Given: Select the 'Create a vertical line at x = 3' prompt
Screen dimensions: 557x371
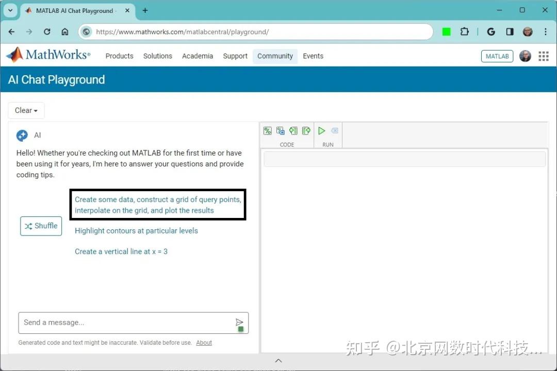Looking at the screenshot, I should coord(121,251).
